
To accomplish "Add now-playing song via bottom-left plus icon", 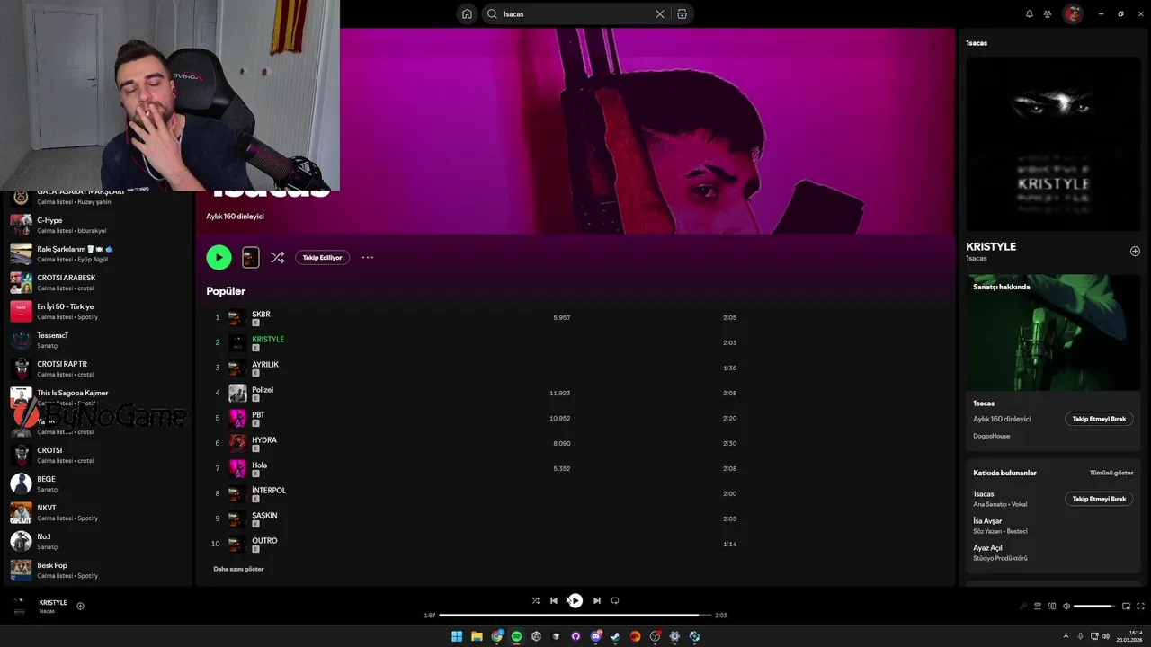I will coord(80,606).
